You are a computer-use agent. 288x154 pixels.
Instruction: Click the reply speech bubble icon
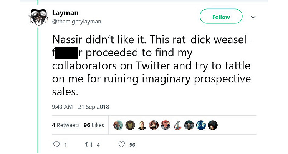tap(56, 145)
